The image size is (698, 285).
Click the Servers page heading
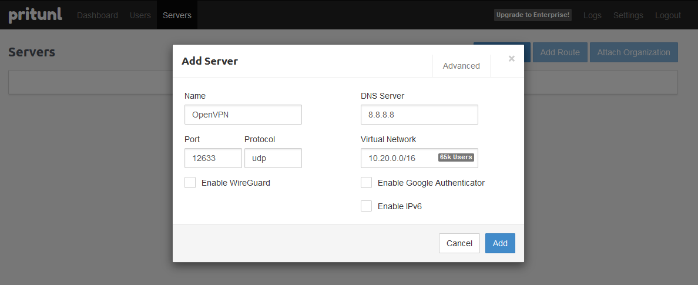(32, 52)
